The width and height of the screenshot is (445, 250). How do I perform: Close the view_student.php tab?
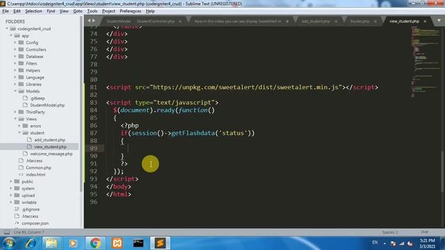click(425, 22)
